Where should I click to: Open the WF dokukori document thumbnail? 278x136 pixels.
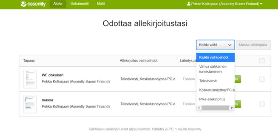(30, 79)
